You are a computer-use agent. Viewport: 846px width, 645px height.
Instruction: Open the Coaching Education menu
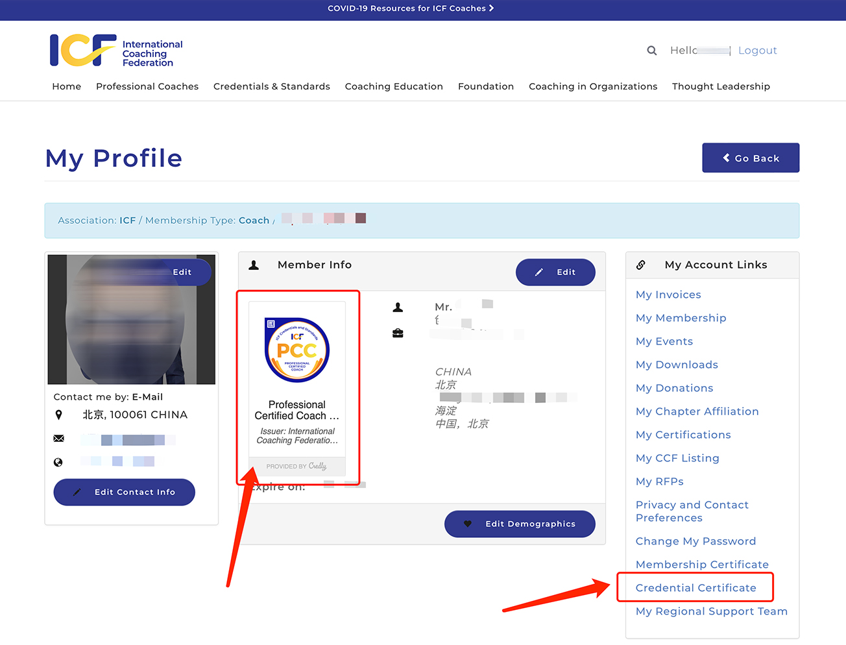[394, 86]
